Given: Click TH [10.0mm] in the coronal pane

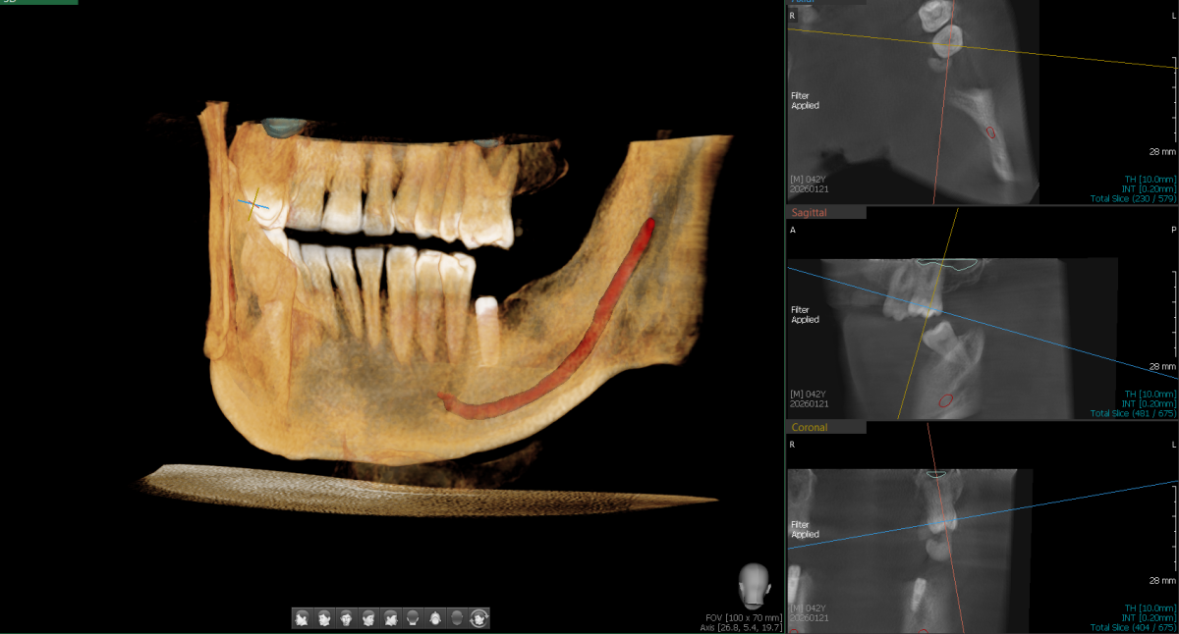Looking at the screenshot, I should (x=1151, y=608).
